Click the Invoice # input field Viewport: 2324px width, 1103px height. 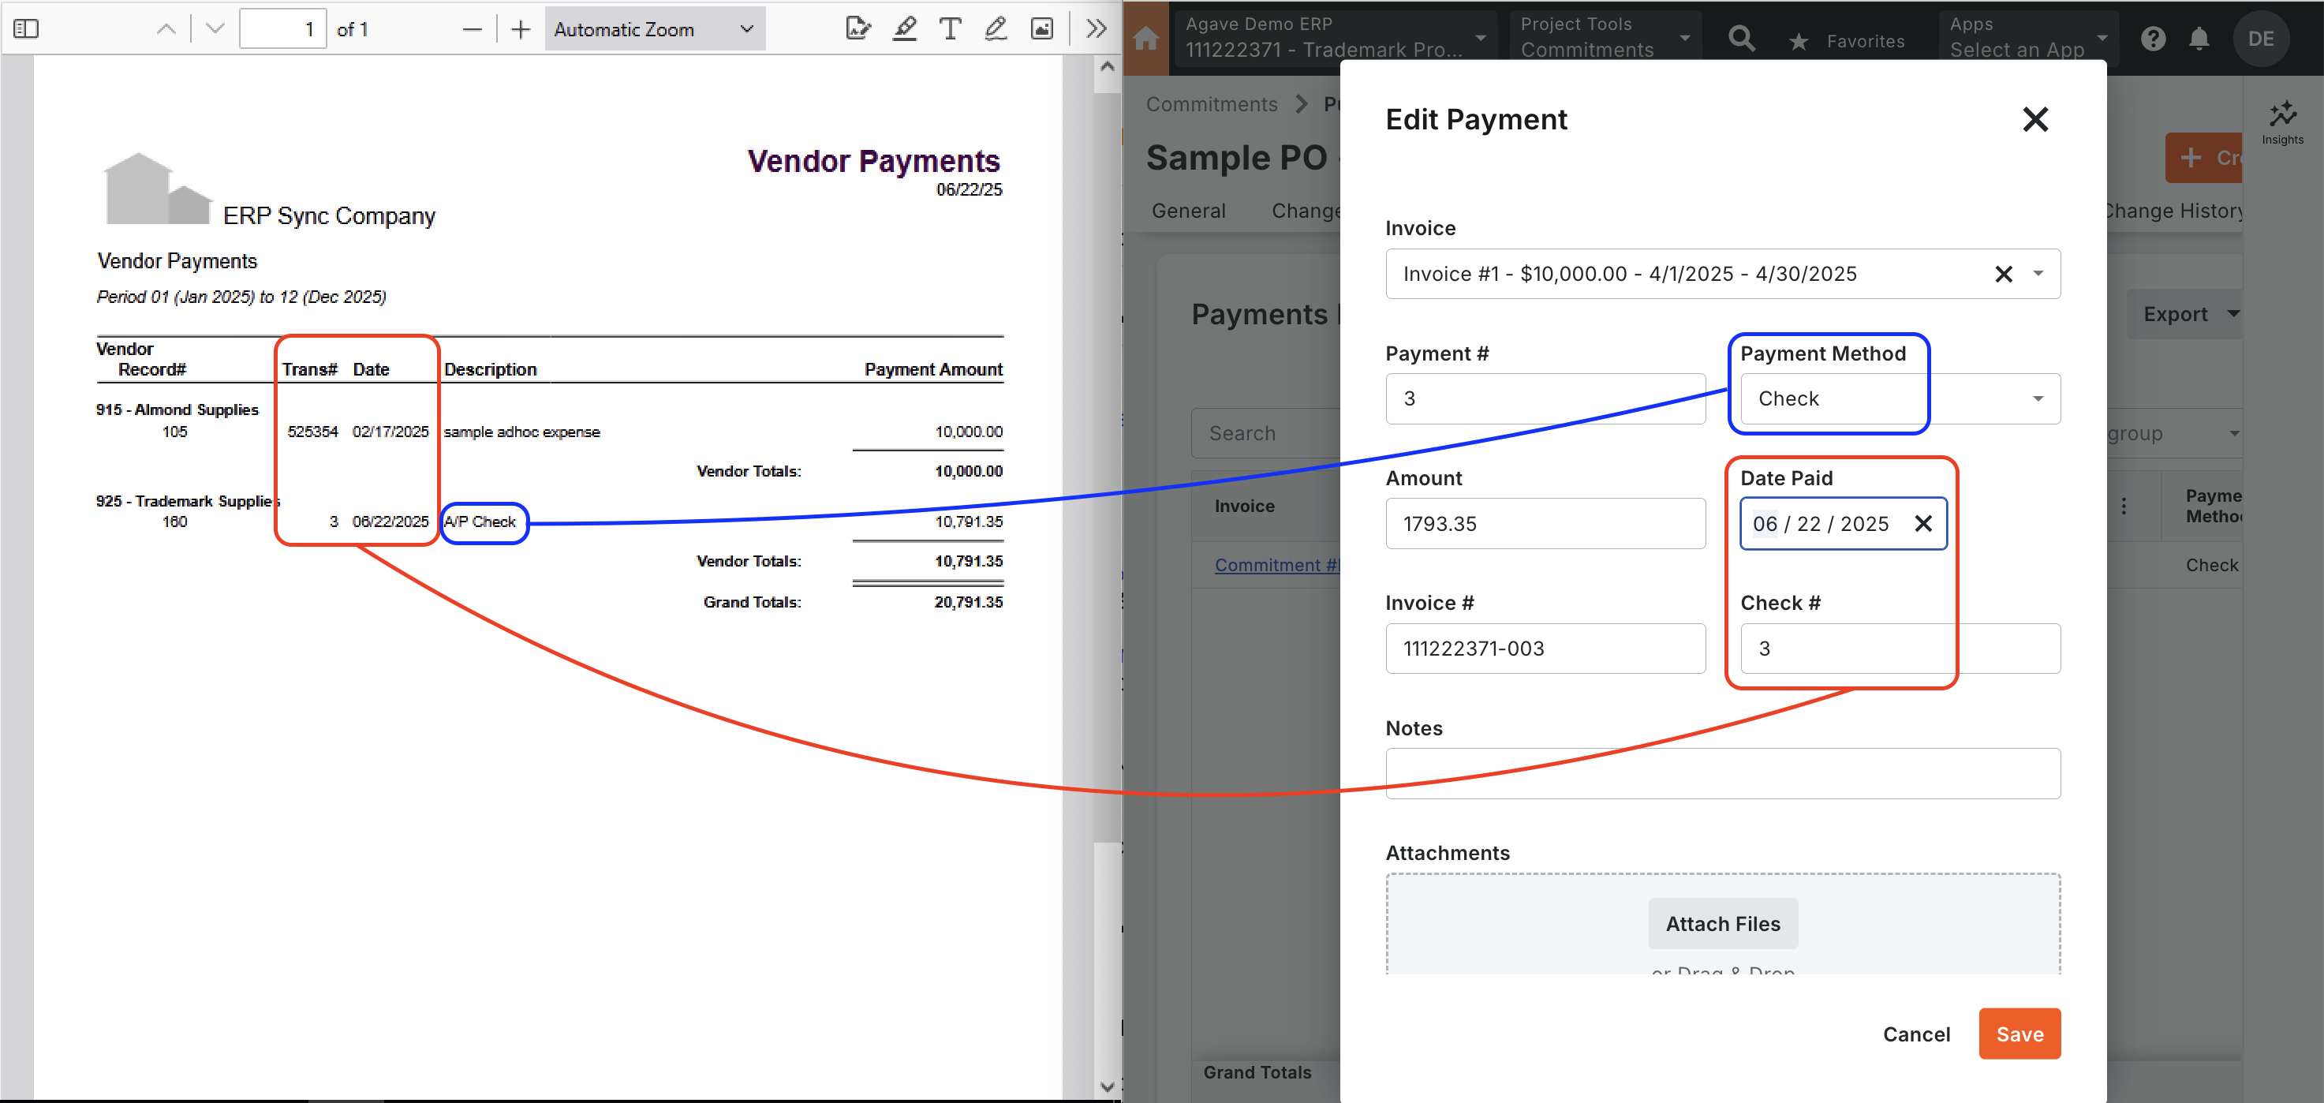1545,648
